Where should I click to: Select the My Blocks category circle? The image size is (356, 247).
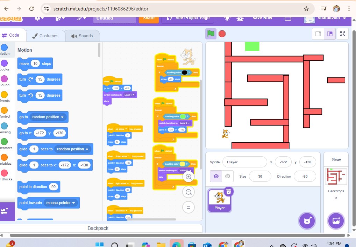[x=4, y=173]
